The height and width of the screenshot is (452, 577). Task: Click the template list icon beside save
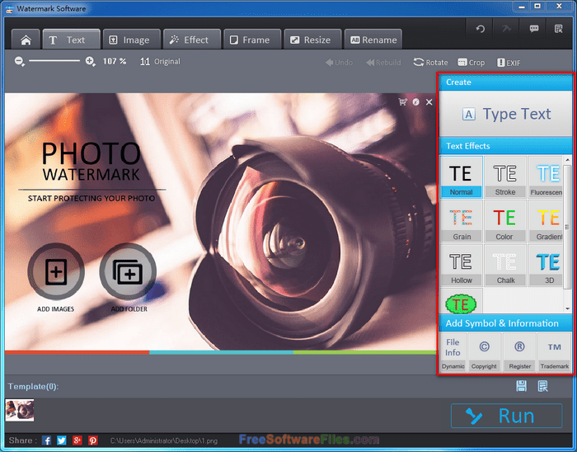(542, 386)
